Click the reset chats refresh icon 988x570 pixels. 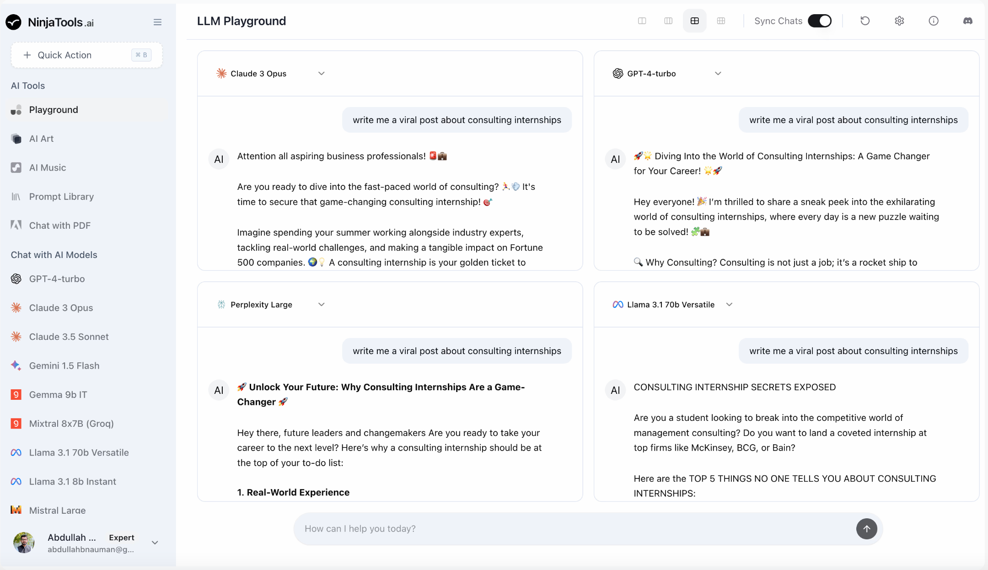(865, 21)
